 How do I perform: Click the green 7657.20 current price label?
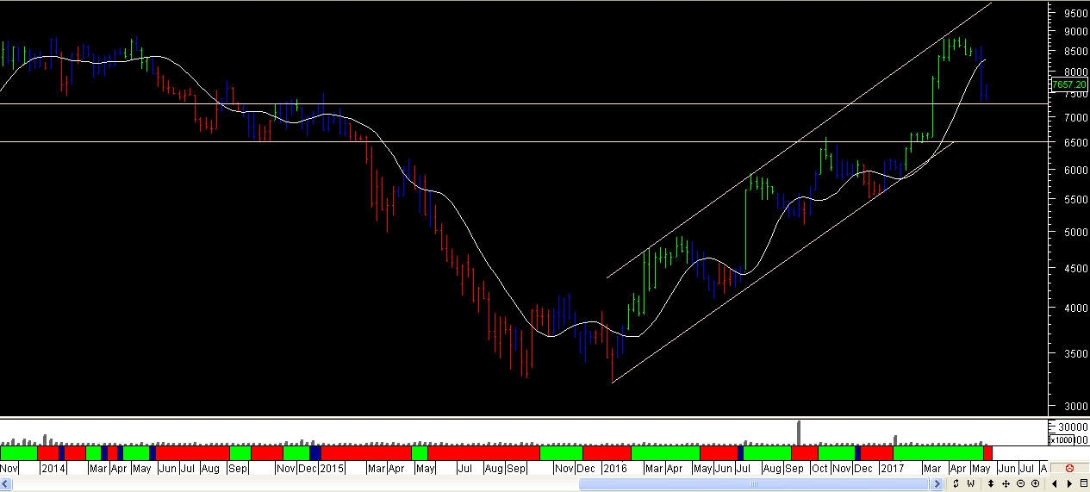tap(1069, 84)
